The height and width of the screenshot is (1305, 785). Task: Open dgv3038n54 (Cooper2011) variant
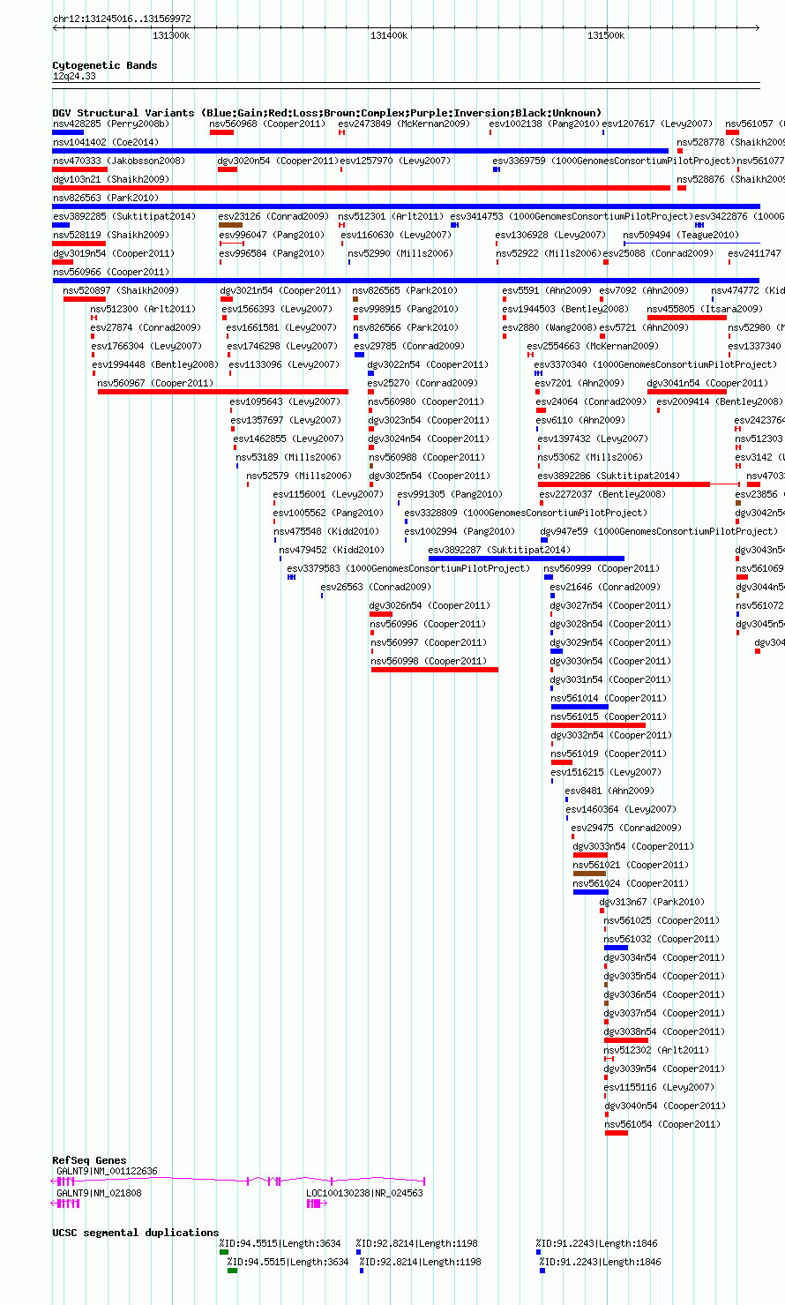pyautogui.click(x=664, y=1032)
